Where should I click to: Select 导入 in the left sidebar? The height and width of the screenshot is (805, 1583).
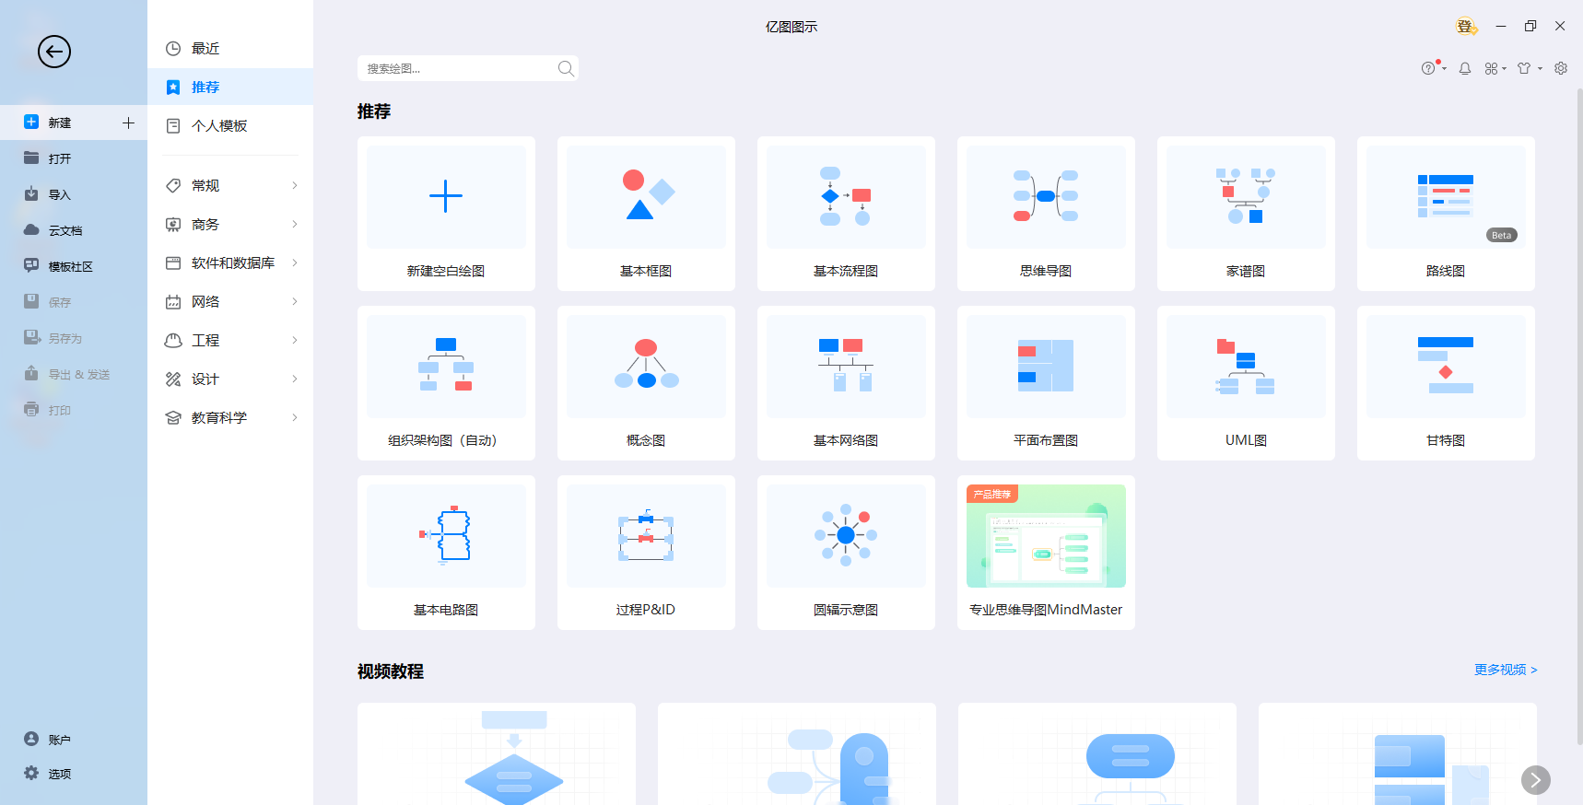click(x=74, y=194)
